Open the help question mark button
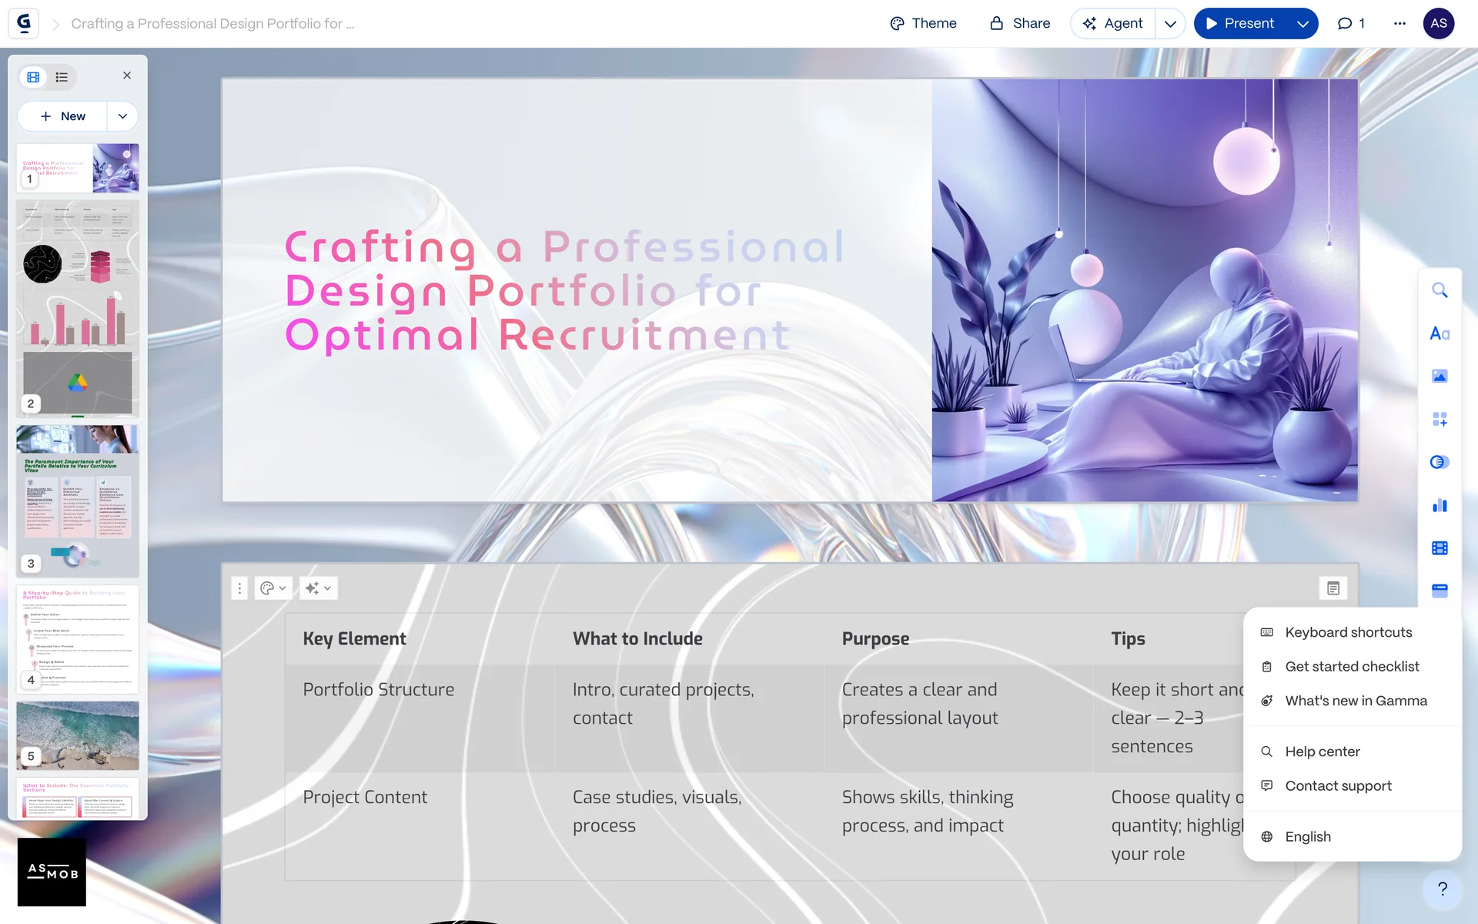Viewport: 1478px width, 924px height. point(1442,889)
